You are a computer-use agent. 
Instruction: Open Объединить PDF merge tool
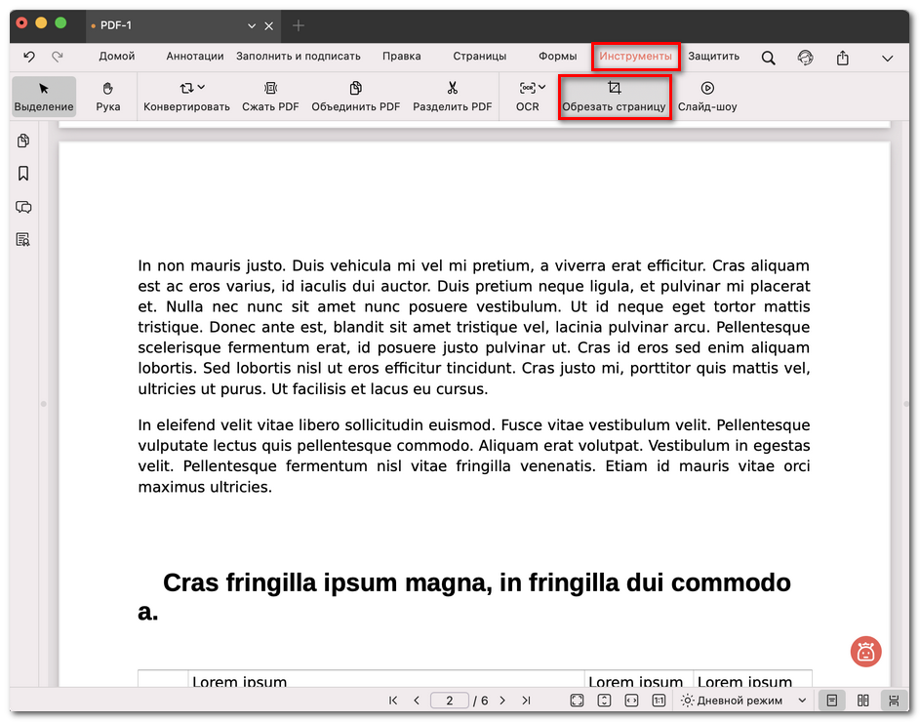(355, 96)
